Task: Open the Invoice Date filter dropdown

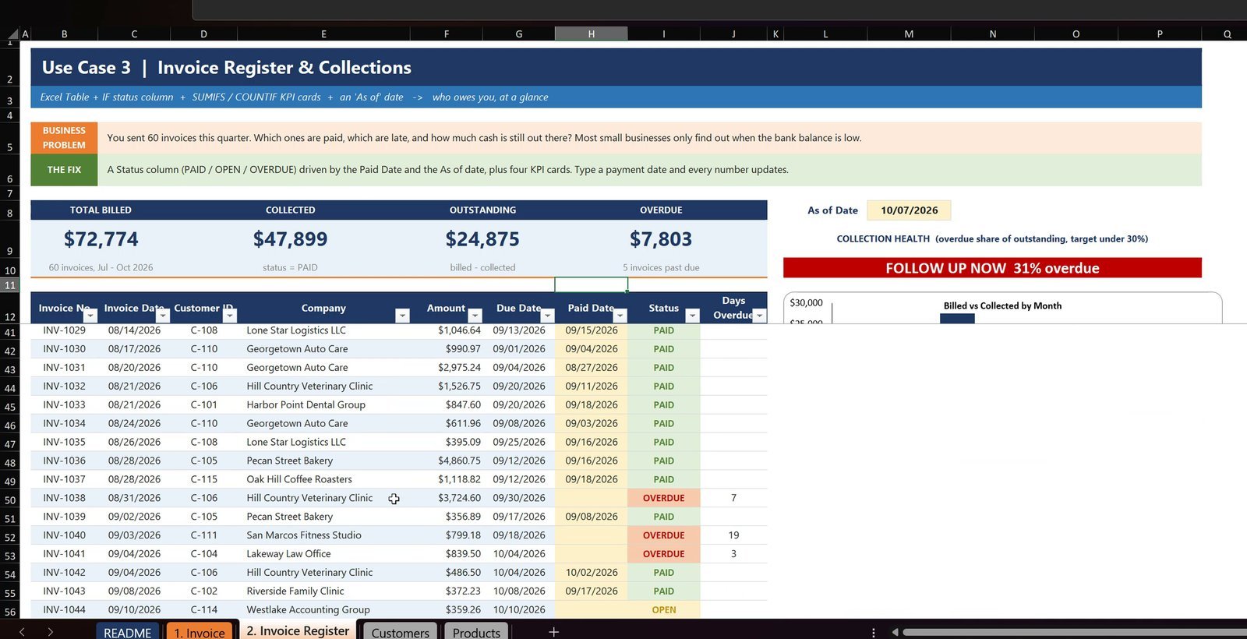Action: coord(163,316)
